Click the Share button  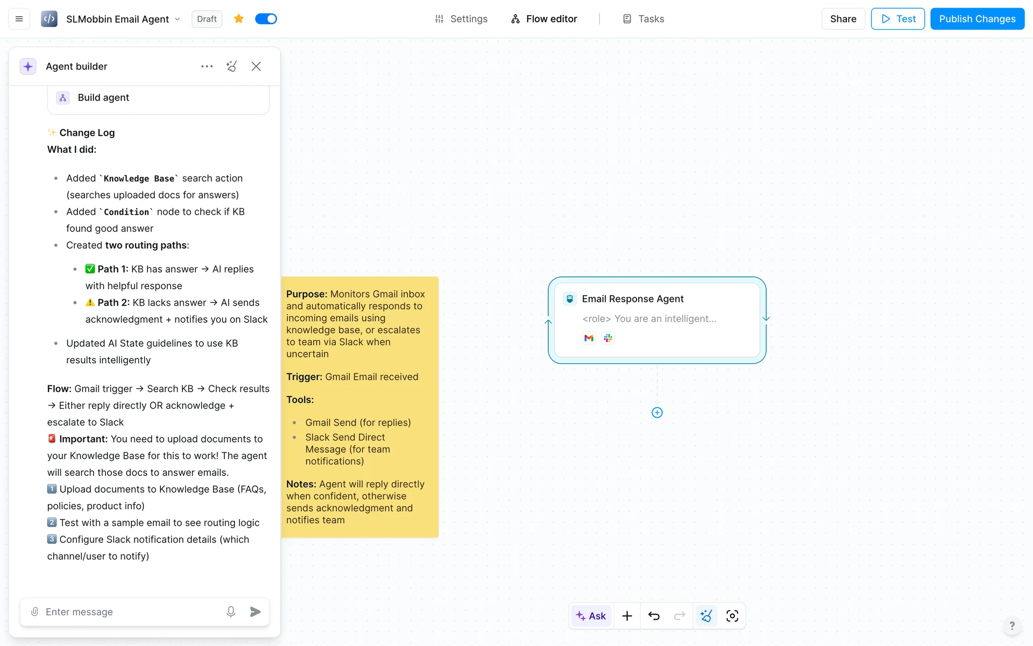tap(843, 19)
